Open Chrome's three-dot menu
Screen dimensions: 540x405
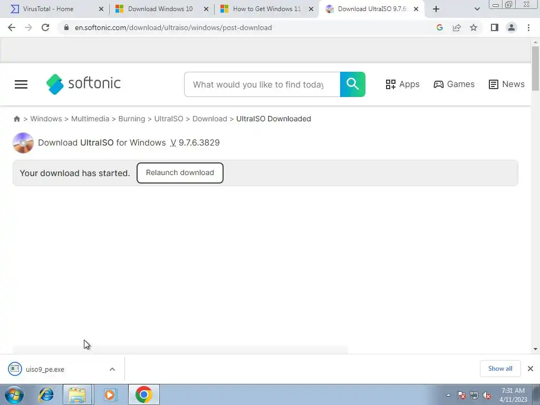528,27
